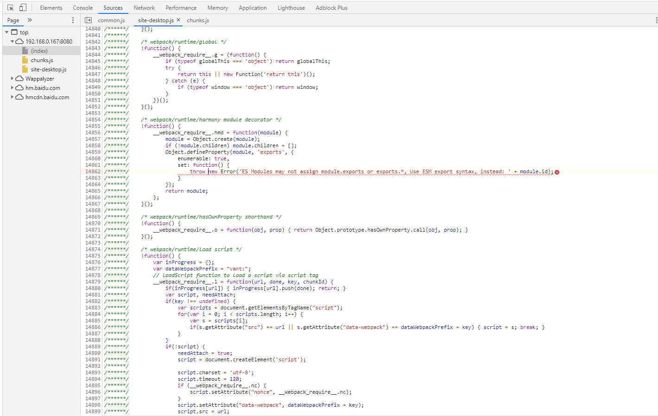Click the 'webpack/runtime/load script' comment

191,249
